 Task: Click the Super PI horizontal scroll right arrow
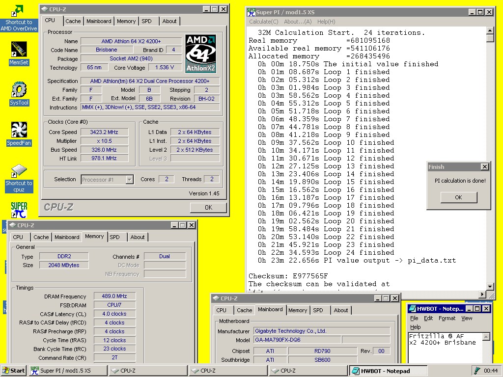point(482,294)
